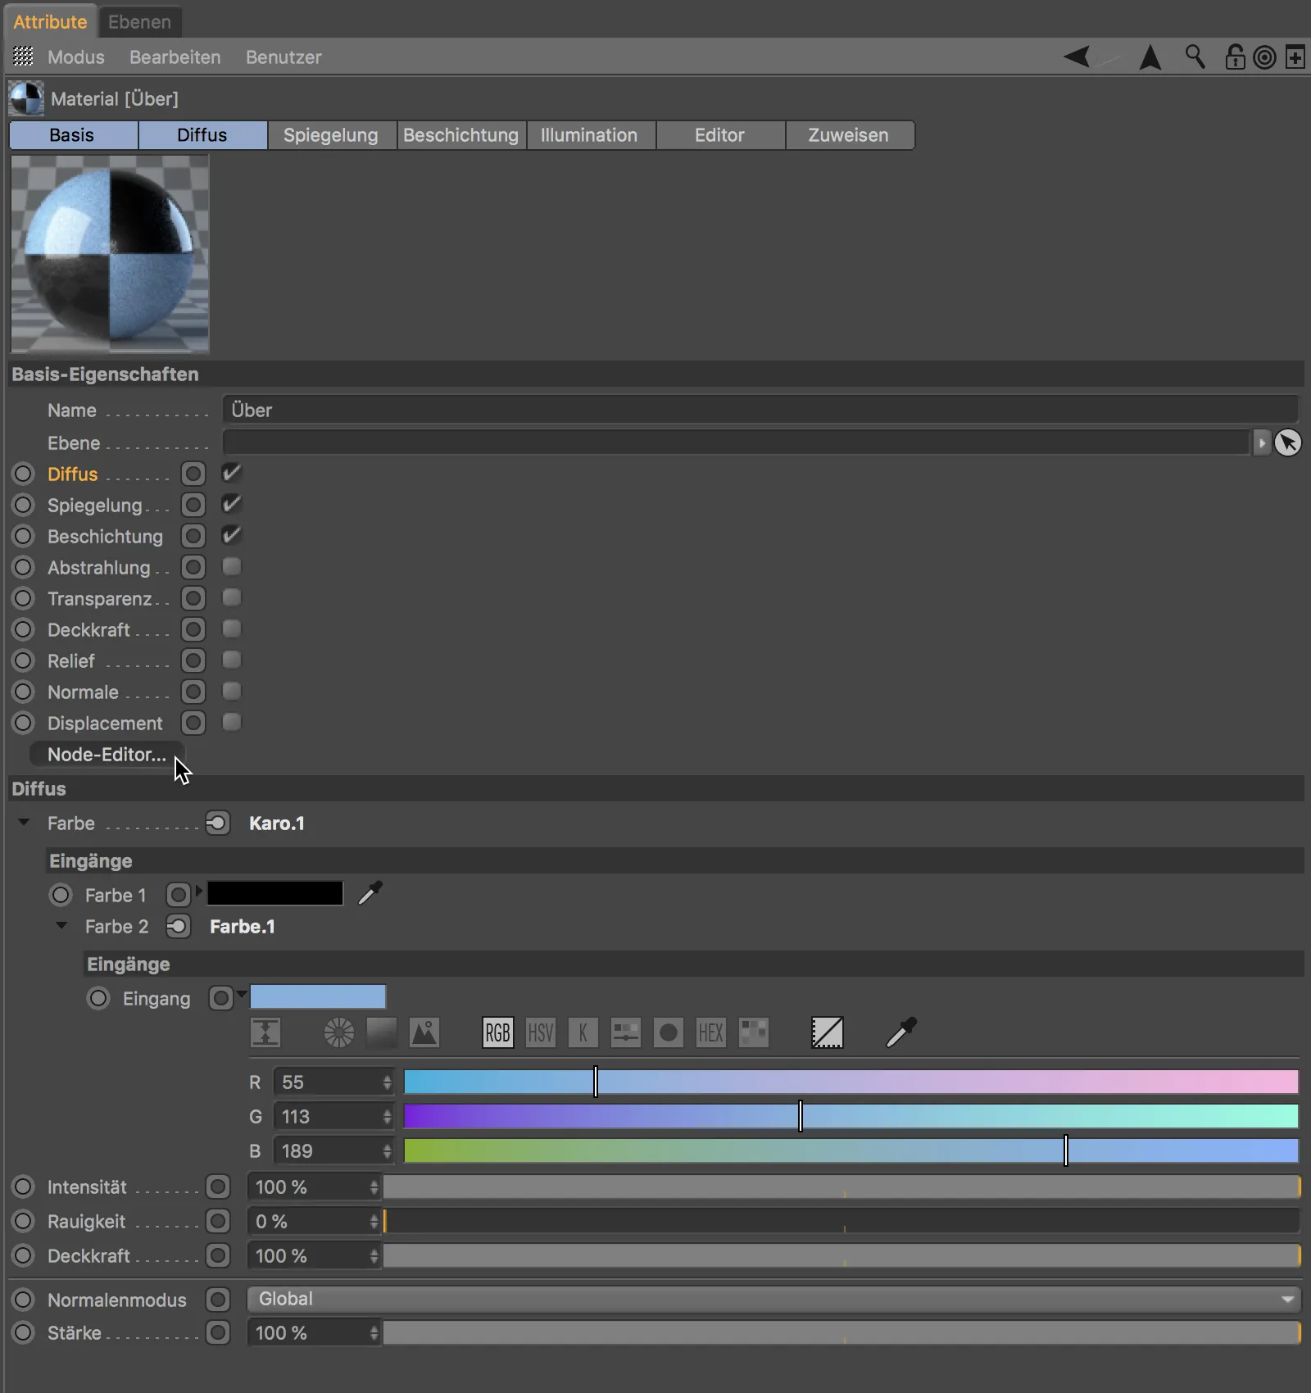Screen dimensions: 1311x1393
Task: Uncheck the Beschichtung channel
Action: tap(232, 535)
